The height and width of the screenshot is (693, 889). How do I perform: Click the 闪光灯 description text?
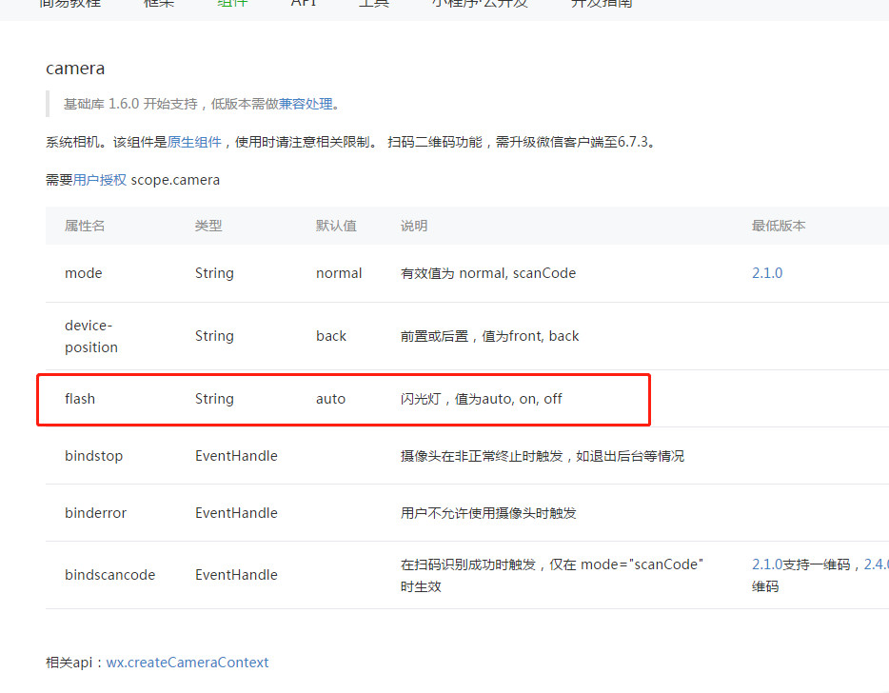click(x=482, y=399)
